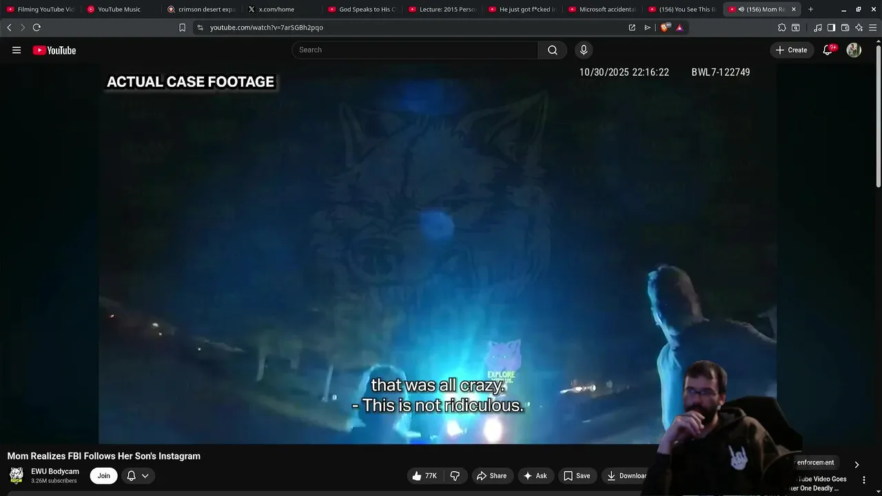This screenshot has width=882, height=496.
Task: Switch to Microsoft accidental tab
Action: [602, 9]
